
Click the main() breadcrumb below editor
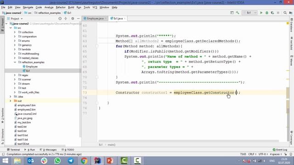click(x=111, y=145)
